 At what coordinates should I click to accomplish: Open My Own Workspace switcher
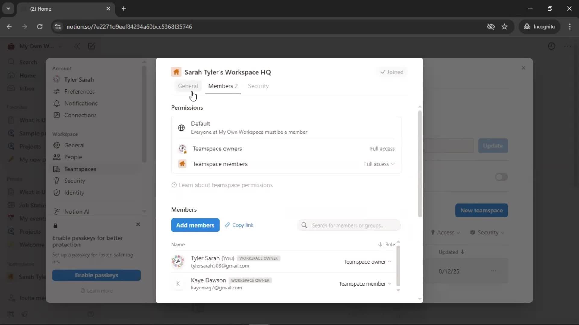point(35,46)
